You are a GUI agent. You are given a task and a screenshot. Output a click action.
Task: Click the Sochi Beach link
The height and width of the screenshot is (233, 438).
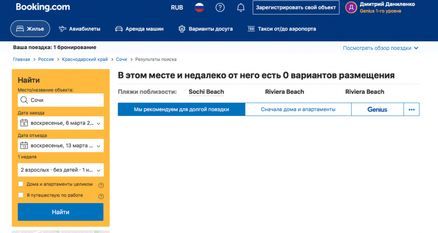point(206,92)
